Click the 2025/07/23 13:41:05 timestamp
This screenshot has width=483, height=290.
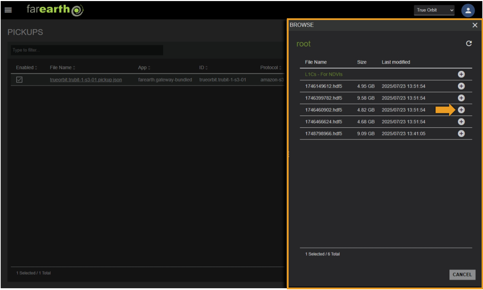[x=404, y=134]
